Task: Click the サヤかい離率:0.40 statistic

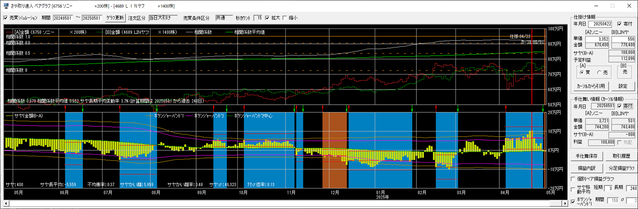Action: tap(185, 184)
